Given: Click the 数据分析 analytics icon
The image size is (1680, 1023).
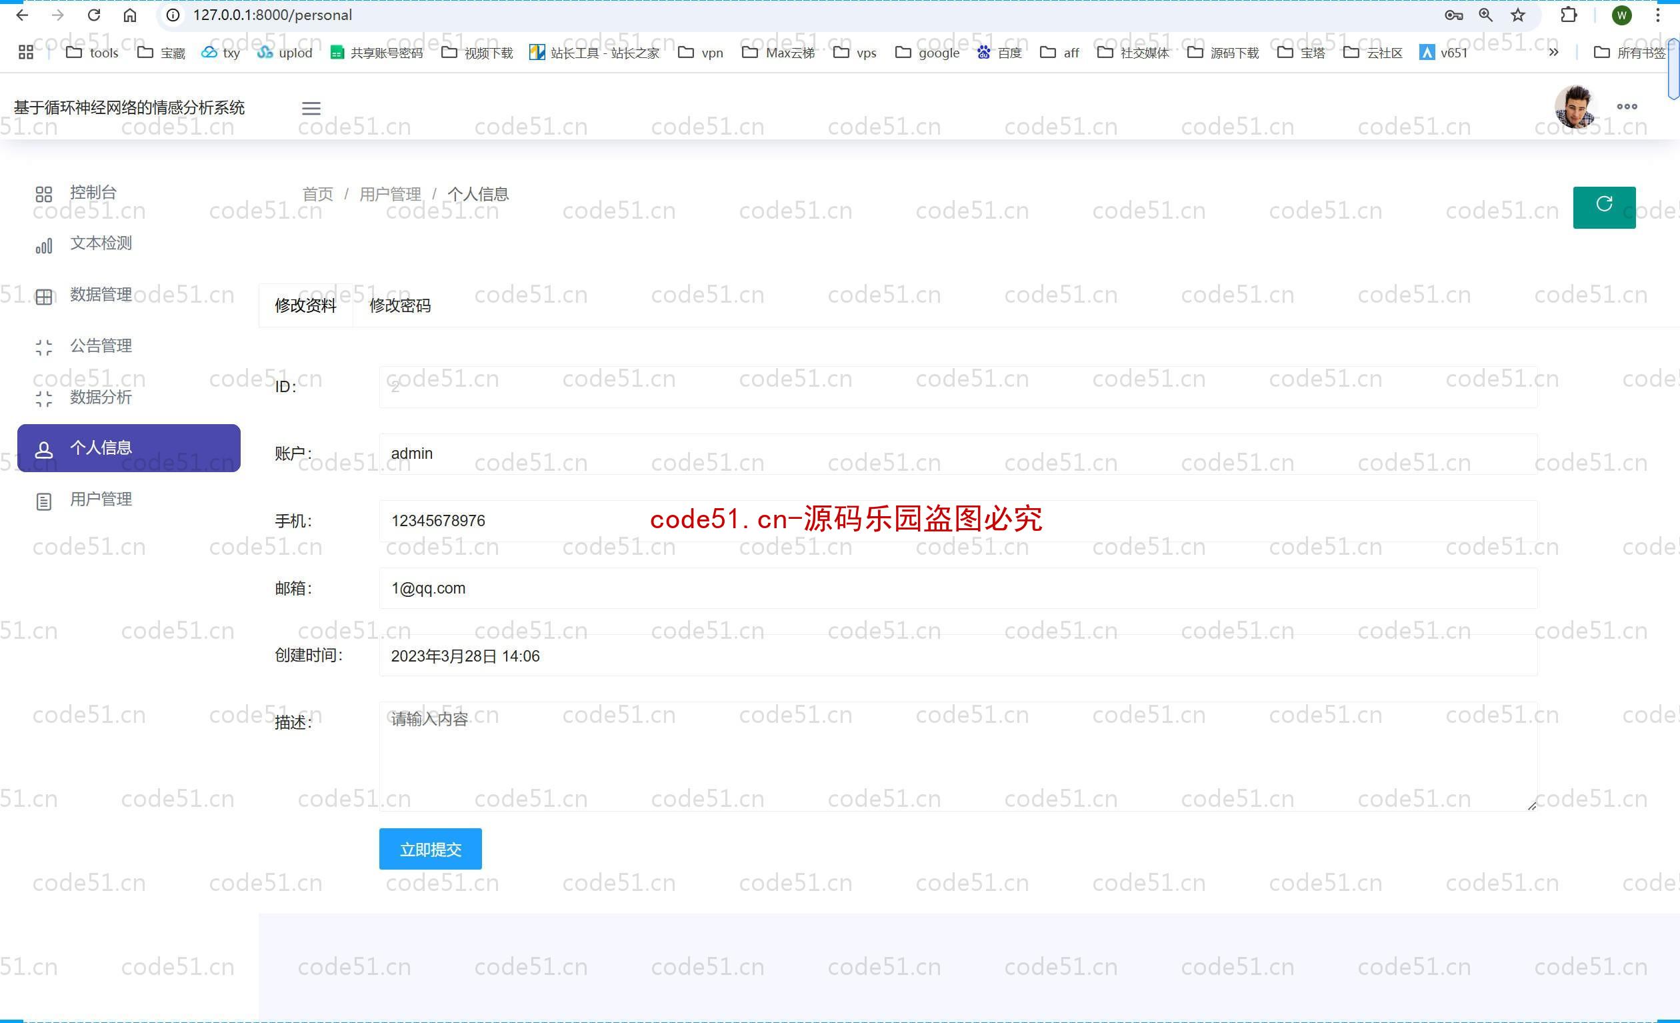Looking at the screenshot, I should pyautogui.click(x=43, y=397).
